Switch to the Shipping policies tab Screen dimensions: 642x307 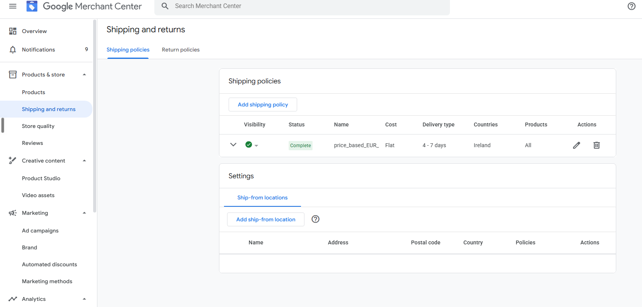pos(128,50)
